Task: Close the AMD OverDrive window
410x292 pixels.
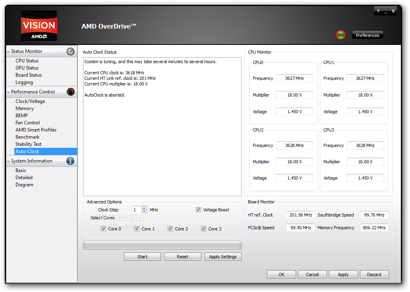Action: 393,11
